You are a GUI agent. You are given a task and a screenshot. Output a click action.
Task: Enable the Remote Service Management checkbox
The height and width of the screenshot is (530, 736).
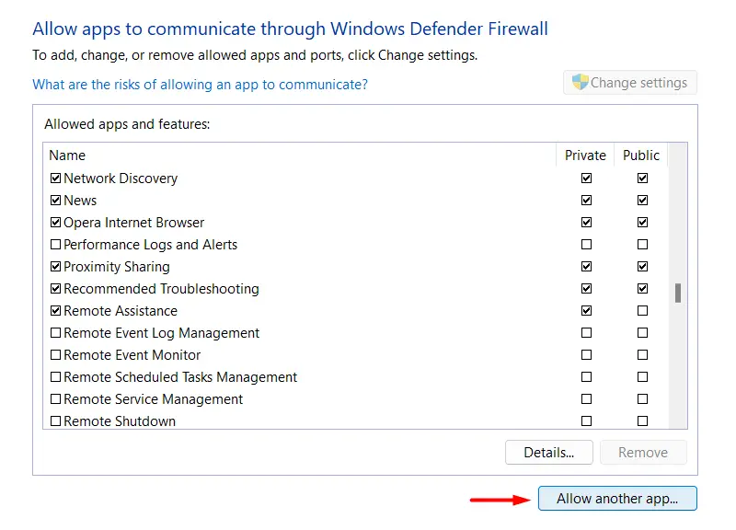[56, 399]
